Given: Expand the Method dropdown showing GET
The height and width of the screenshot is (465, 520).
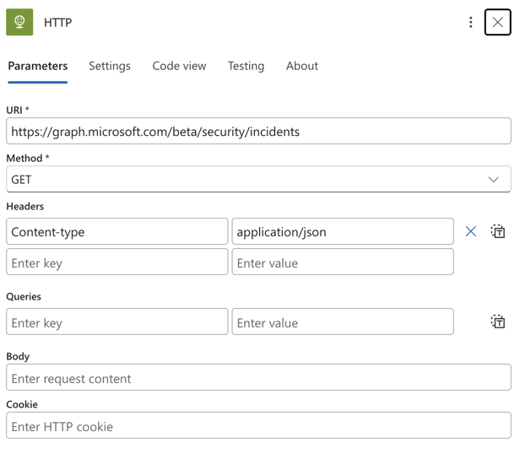Looking at the screenshot, I should (258, 179).
